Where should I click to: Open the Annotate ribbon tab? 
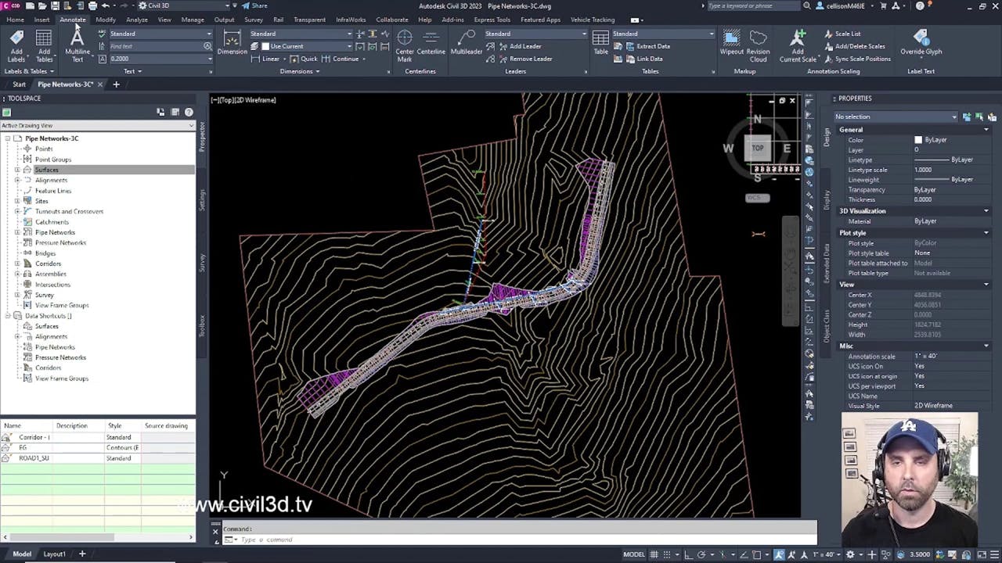(73, 20)
